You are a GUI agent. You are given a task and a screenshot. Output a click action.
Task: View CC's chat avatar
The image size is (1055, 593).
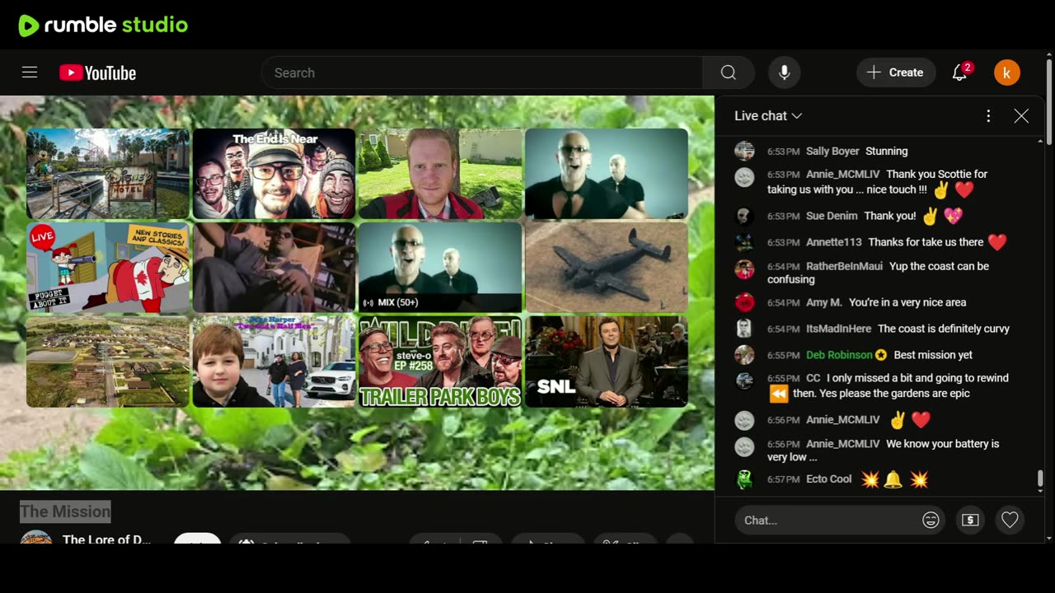point(744,381)
